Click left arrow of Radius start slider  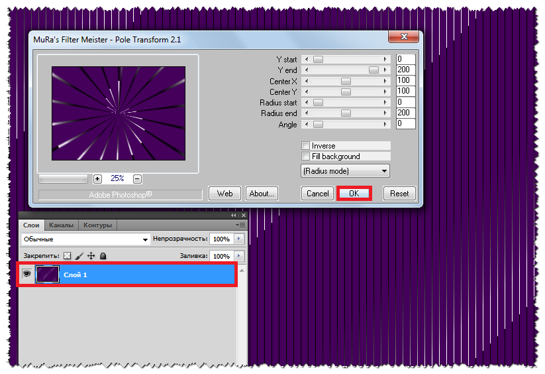(307, 102)
